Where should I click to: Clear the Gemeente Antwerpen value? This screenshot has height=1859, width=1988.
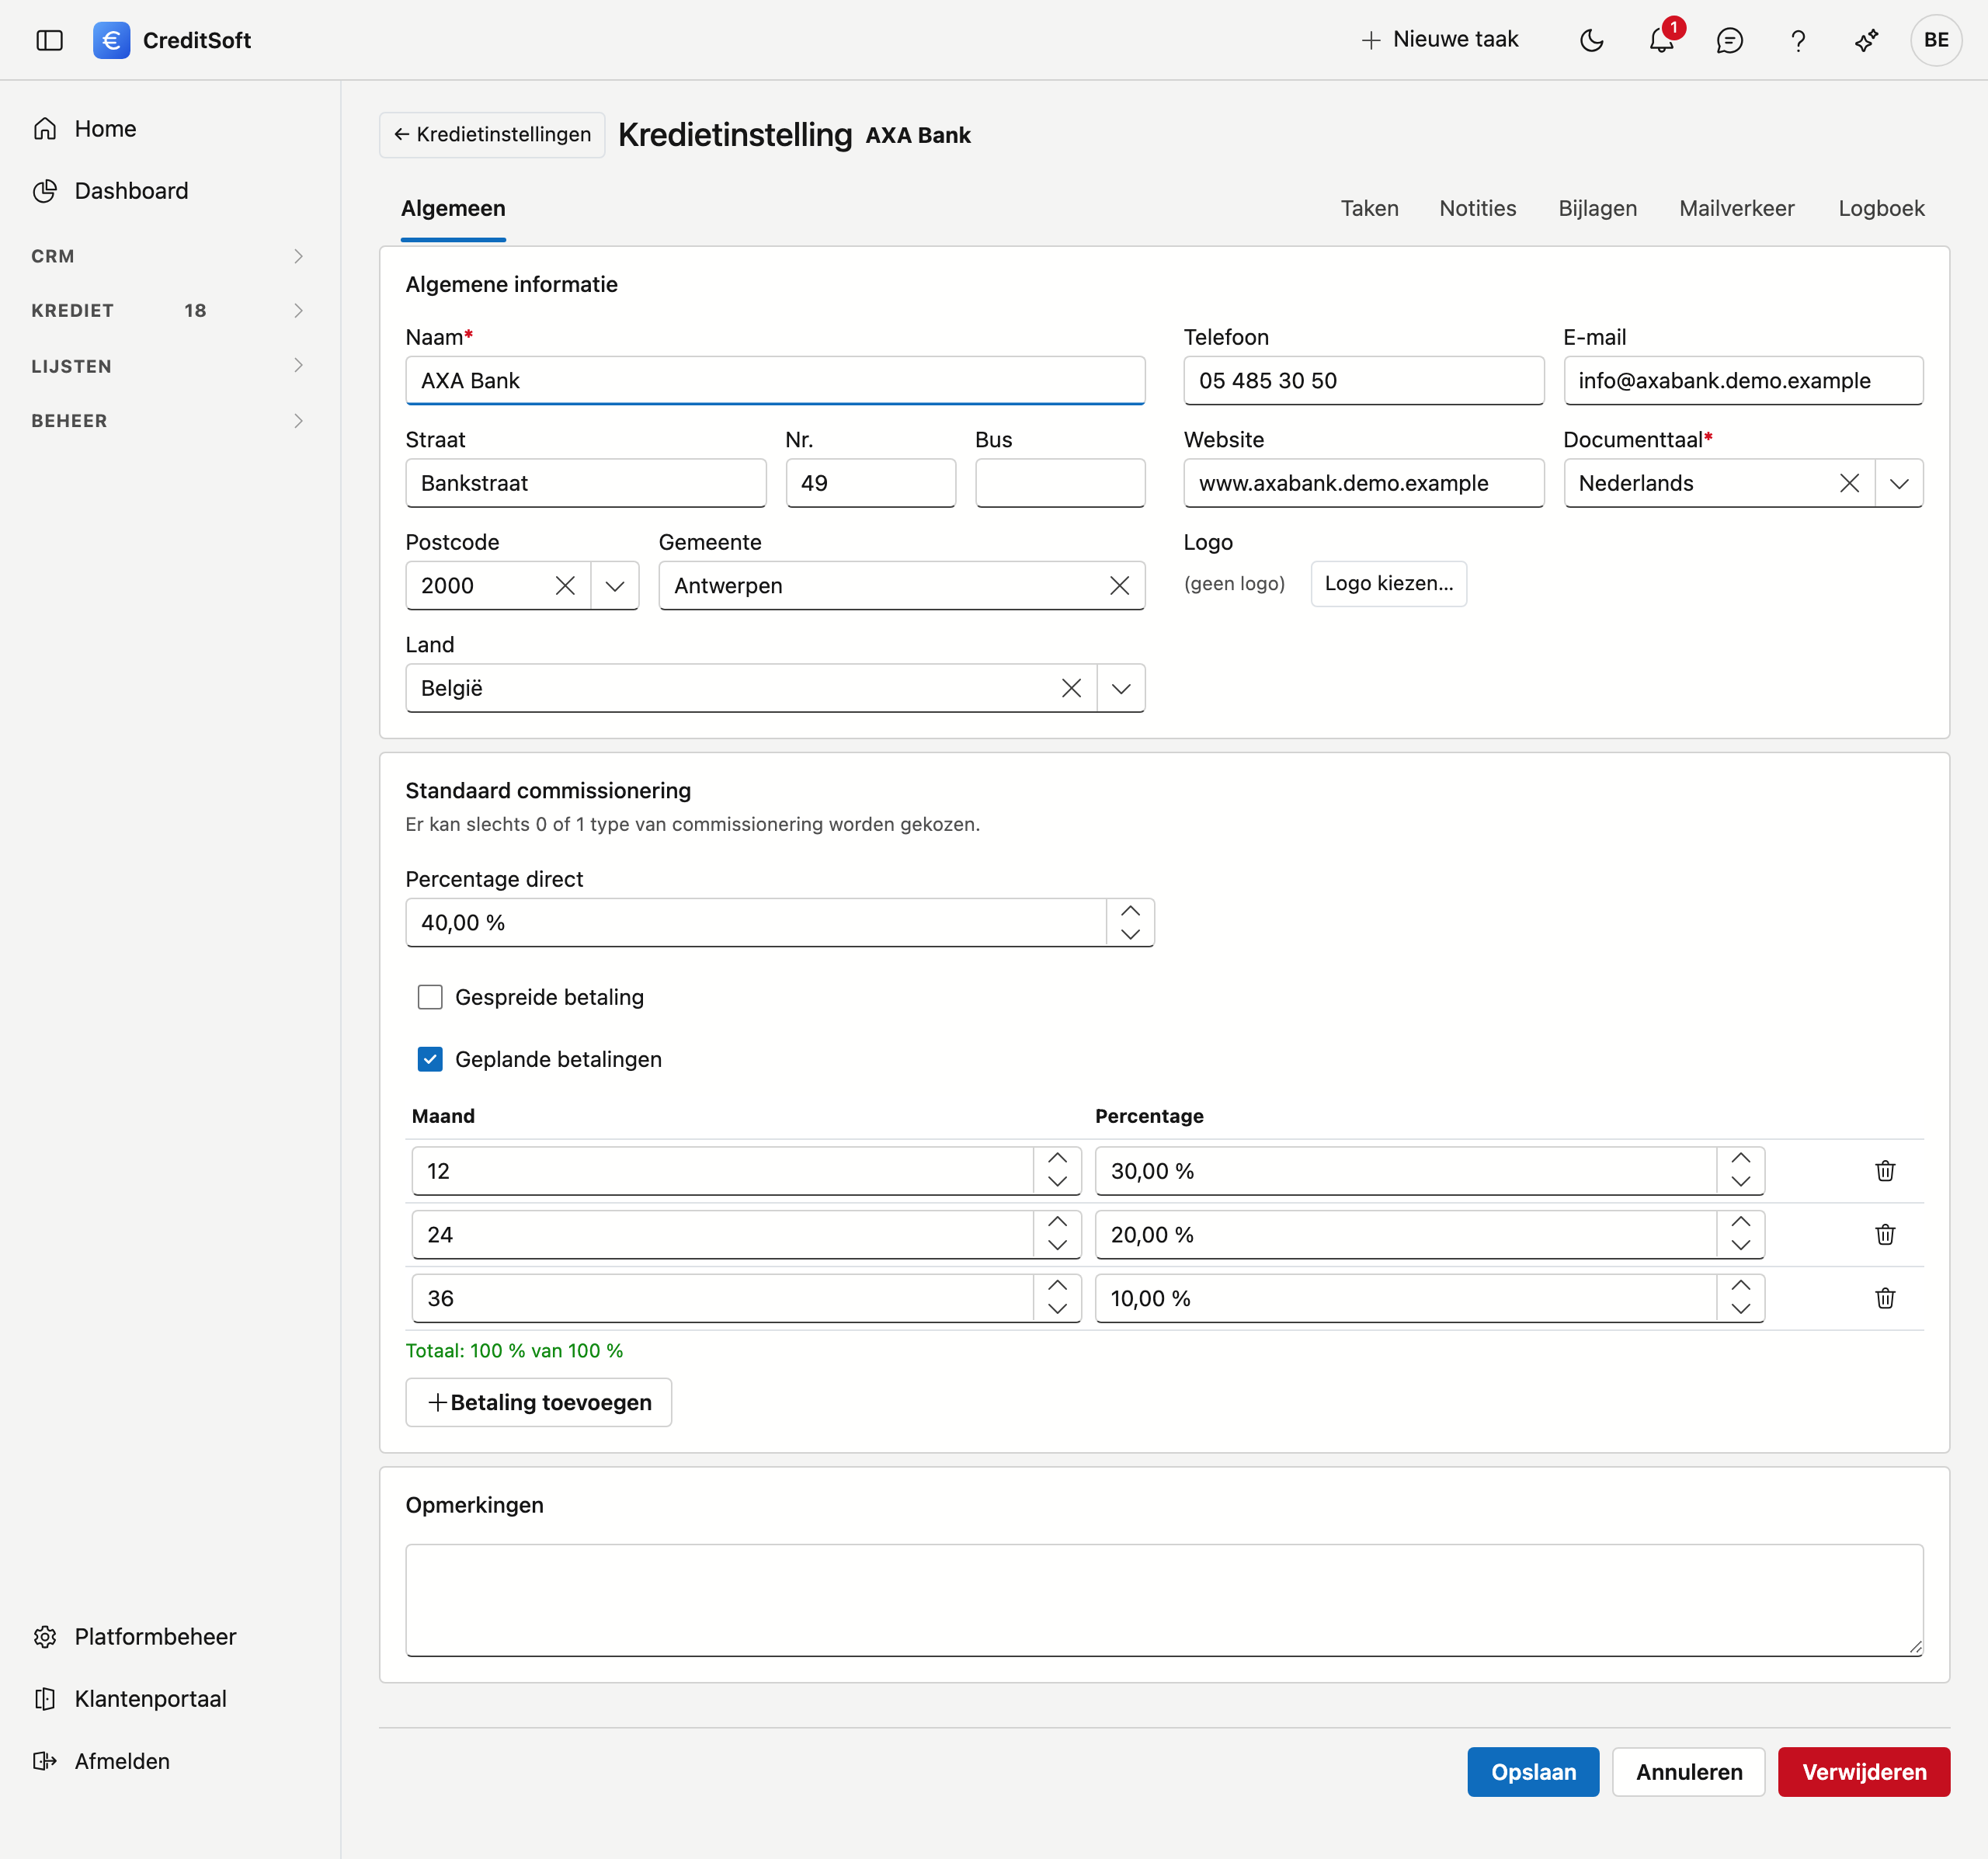(1119, 586)
